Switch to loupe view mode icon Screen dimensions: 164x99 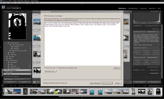[x=38, y=82]
